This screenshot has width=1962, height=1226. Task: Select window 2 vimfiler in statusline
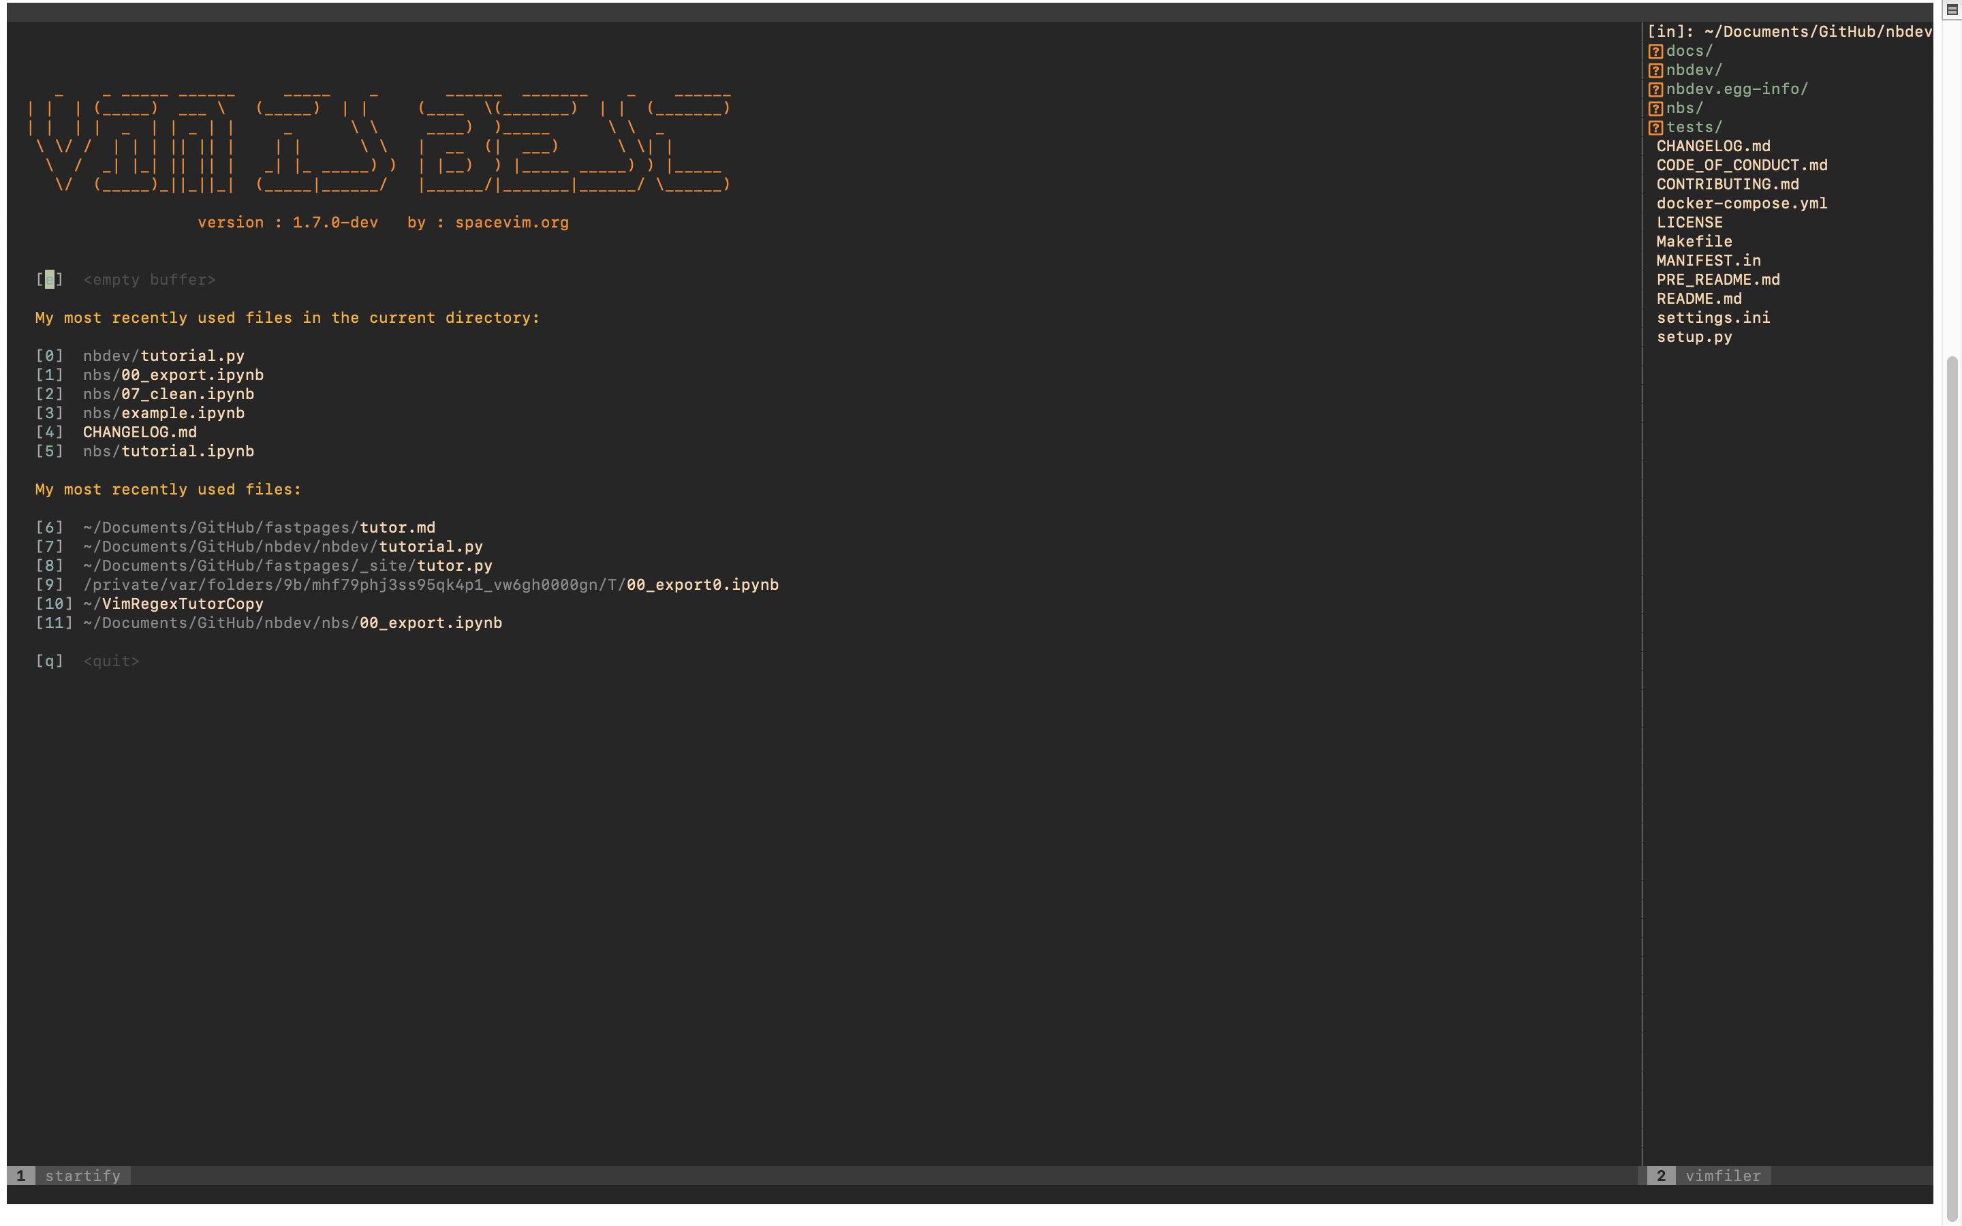pyautogui.click(x=1709, y=1176)
